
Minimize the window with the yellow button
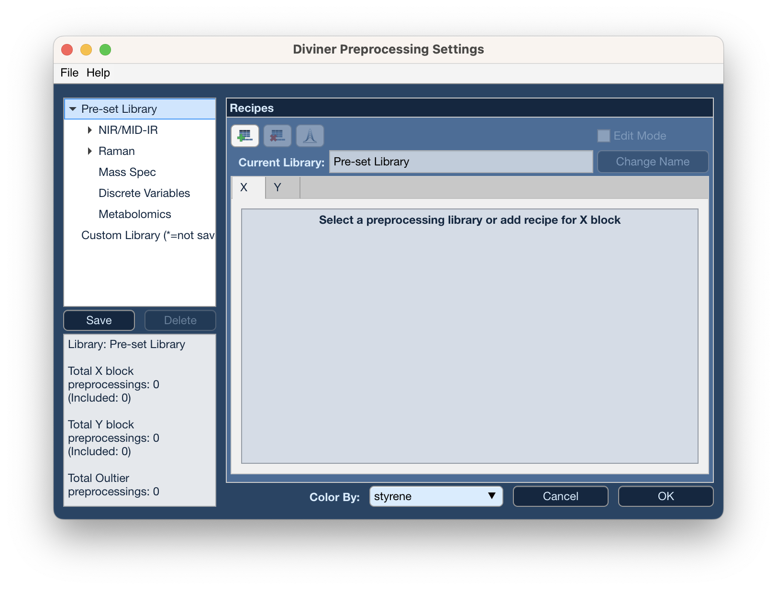(86, 50)
